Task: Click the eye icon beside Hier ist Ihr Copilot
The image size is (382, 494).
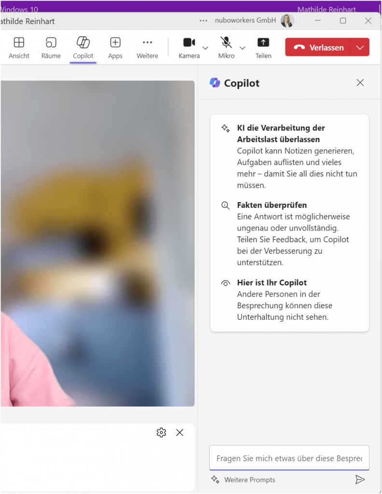Action: click(225, 283)
